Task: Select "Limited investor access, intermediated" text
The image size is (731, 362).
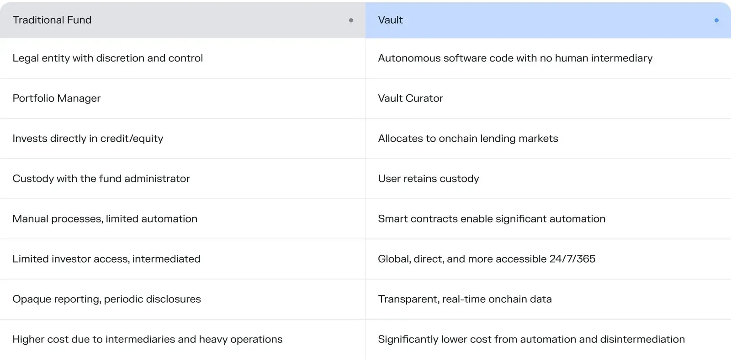Action: pos(106,259)
